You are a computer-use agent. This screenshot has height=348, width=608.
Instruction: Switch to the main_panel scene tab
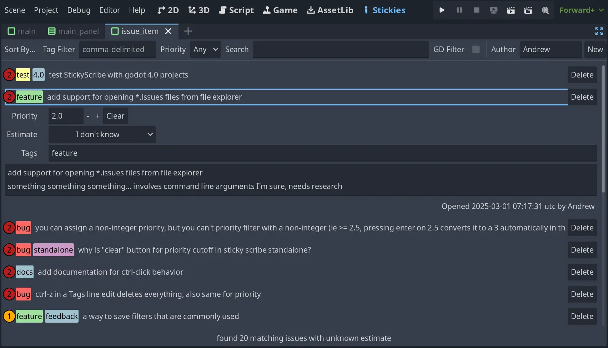coord(73,31)
